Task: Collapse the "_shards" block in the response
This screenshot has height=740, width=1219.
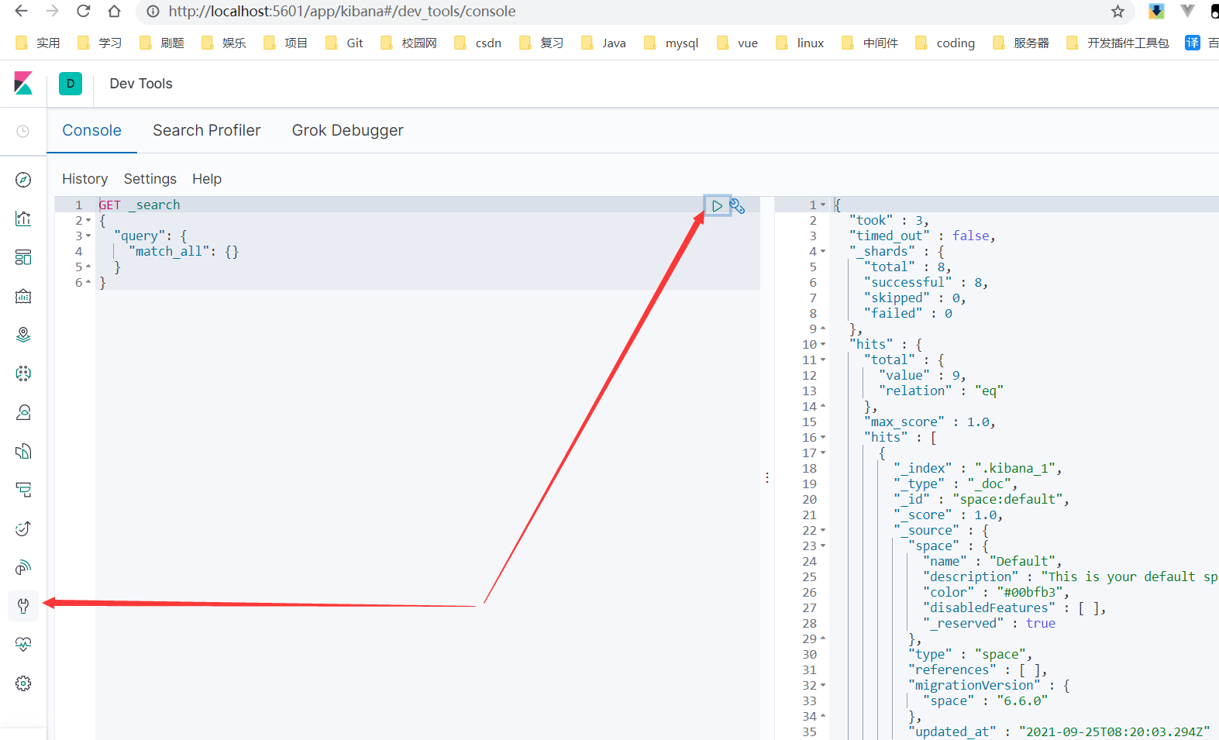Action: click(823, 252)
